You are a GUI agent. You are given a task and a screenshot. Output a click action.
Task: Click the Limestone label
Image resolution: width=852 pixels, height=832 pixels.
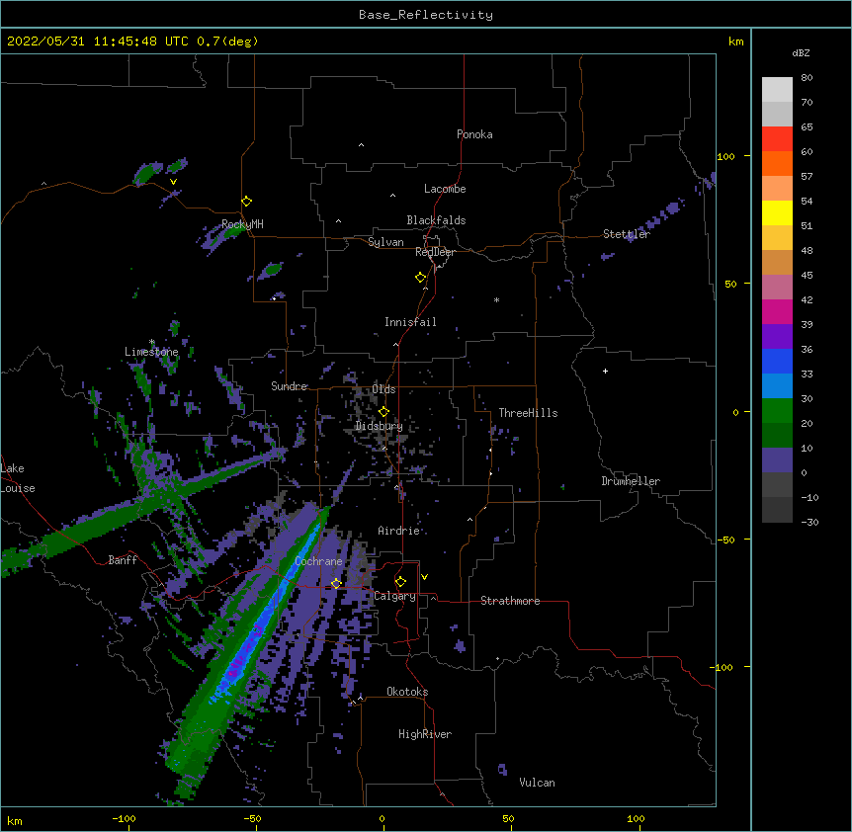tap(151, 352)
